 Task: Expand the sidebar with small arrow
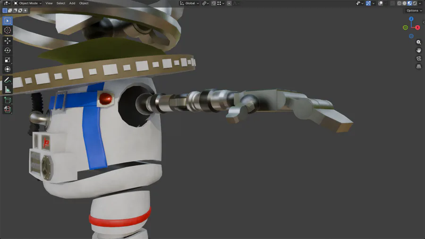(424, 23)
